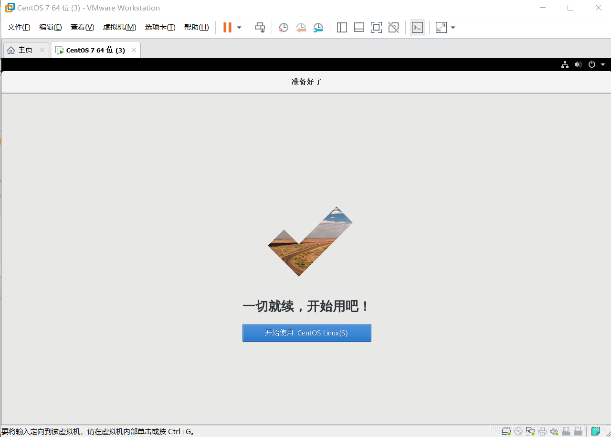This screenshot has height=437, width=611.
Task: Close the VMware Workstation window
Action: 599,8
